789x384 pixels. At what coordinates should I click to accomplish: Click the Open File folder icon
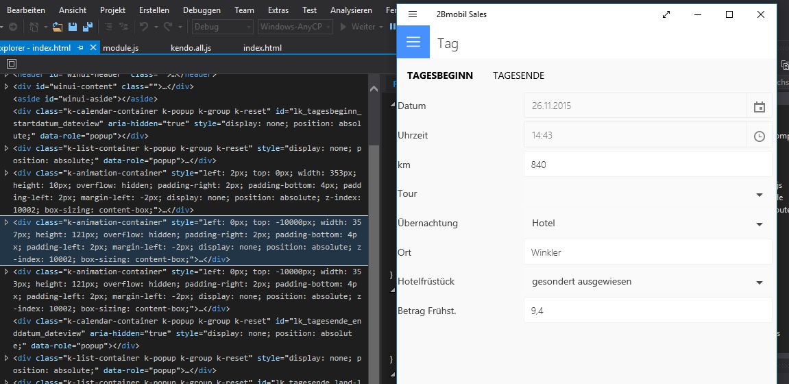pos(58,27)
